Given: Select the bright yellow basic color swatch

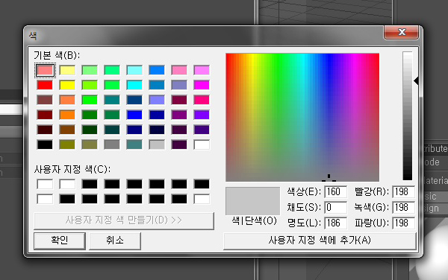Looking at the screenshot, I should (67, 85).
